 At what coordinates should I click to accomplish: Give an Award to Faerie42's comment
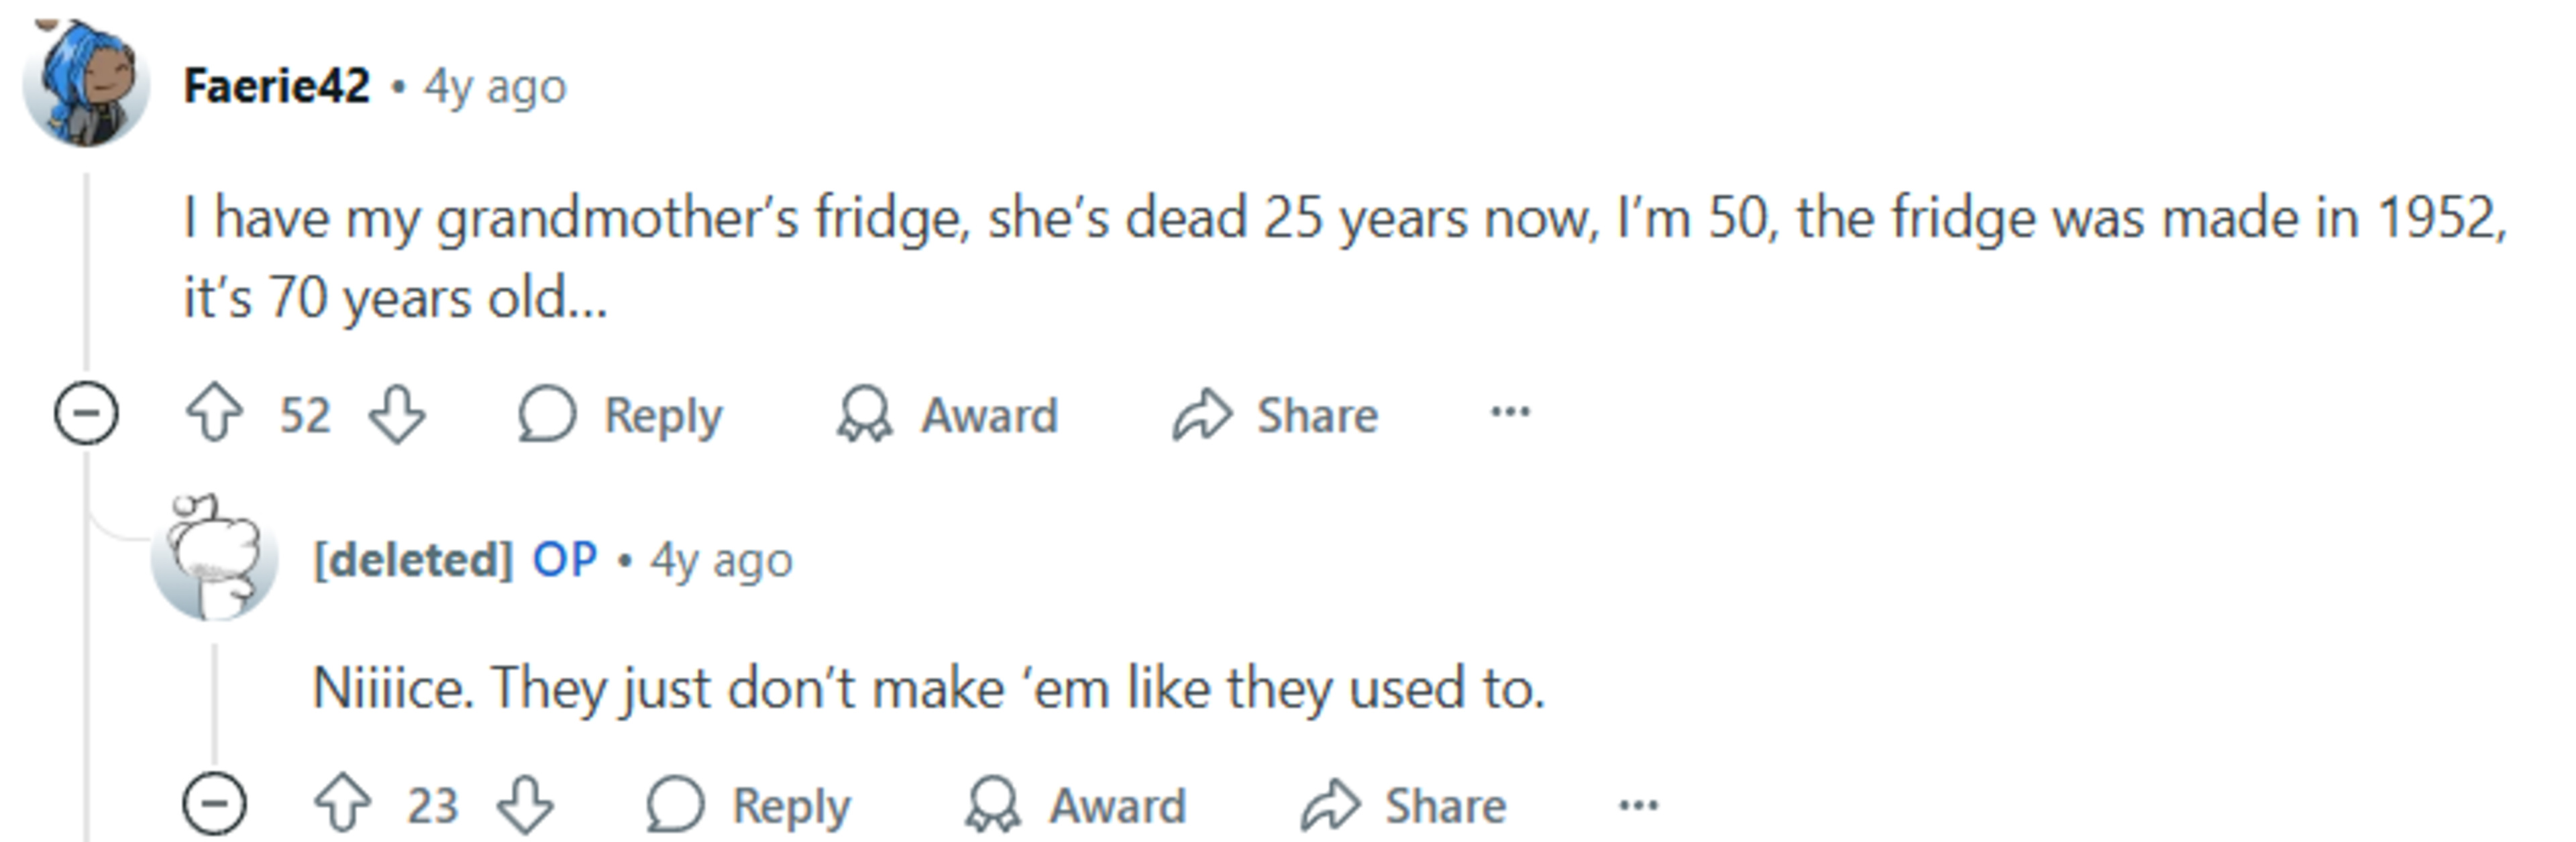pyautogui.click(x=947, y=414)
